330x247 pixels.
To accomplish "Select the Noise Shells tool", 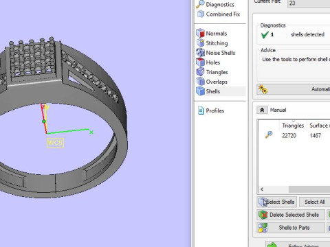I will pyautogui.click(x=216, y=53).
